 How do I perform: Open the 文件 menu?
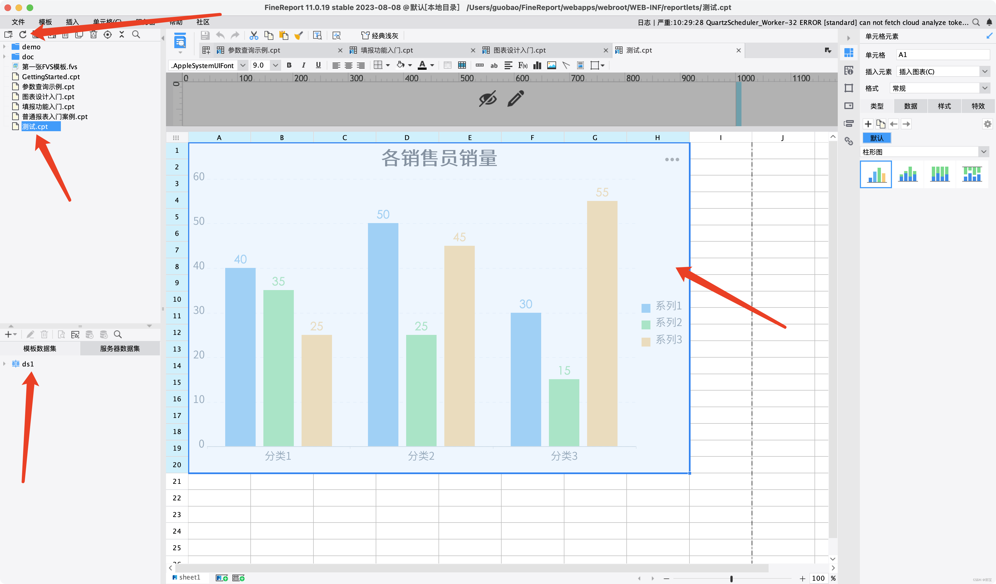click(x=18, y=22)
